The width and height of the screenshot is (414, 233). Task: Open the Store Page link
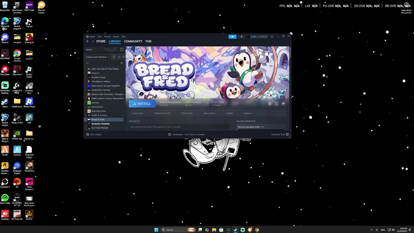point(138,113)
